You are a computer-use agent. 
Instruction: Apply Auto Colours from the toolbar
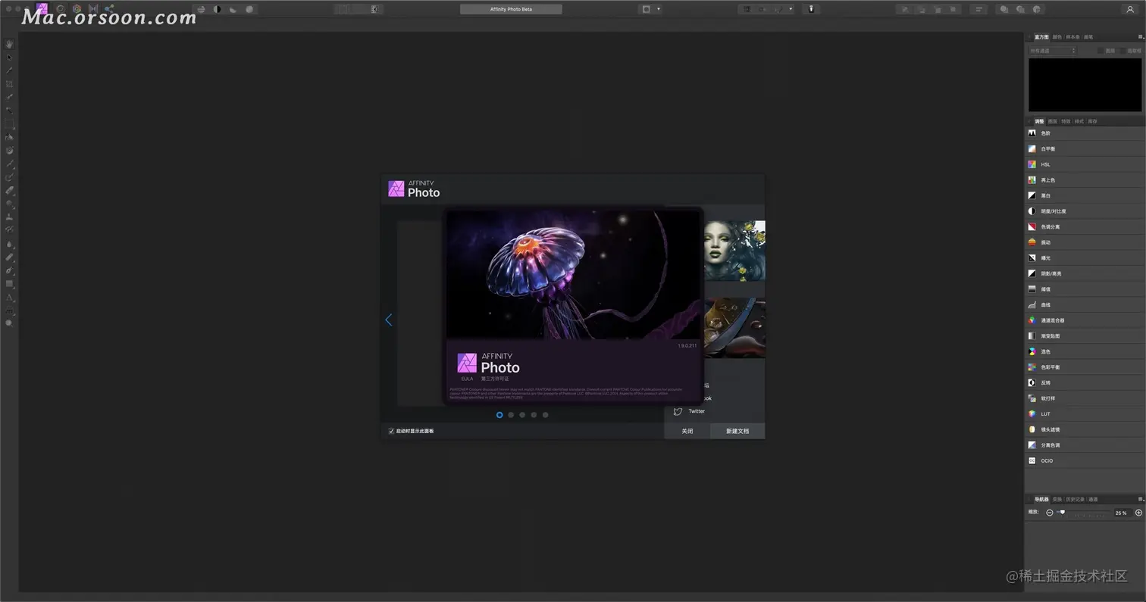(x=233, y=9)
